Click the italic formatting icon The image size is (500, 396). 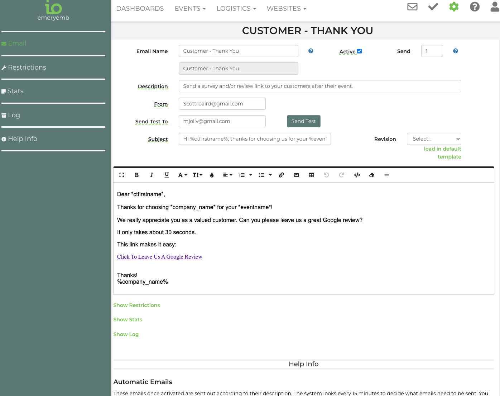tap(152, 175)
